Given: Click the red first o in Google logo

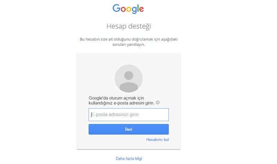Looking at the screenshot, I should [123, 9].
